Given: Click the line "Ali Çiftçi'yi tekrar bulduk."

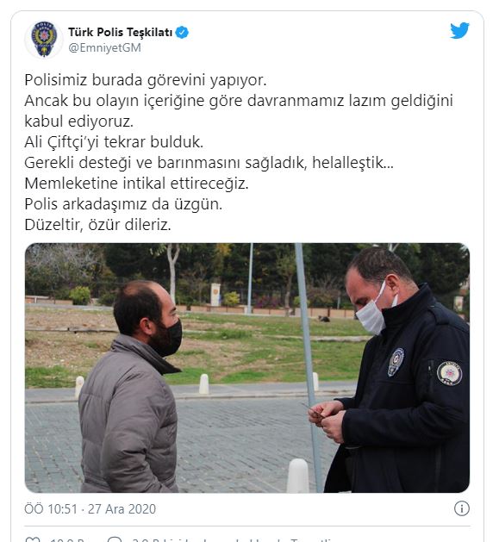Looking at the screenshot, I should point(114,142).
